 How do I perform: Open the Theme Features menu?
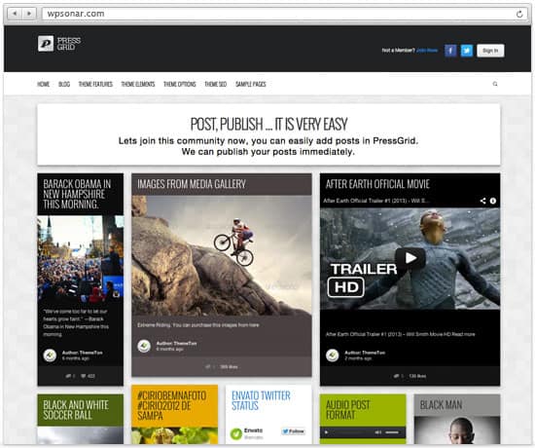(x=95, y=84)
